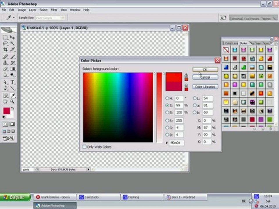
Task: Select the Clone Stamp tool
Action: click(x=5, y=63)
